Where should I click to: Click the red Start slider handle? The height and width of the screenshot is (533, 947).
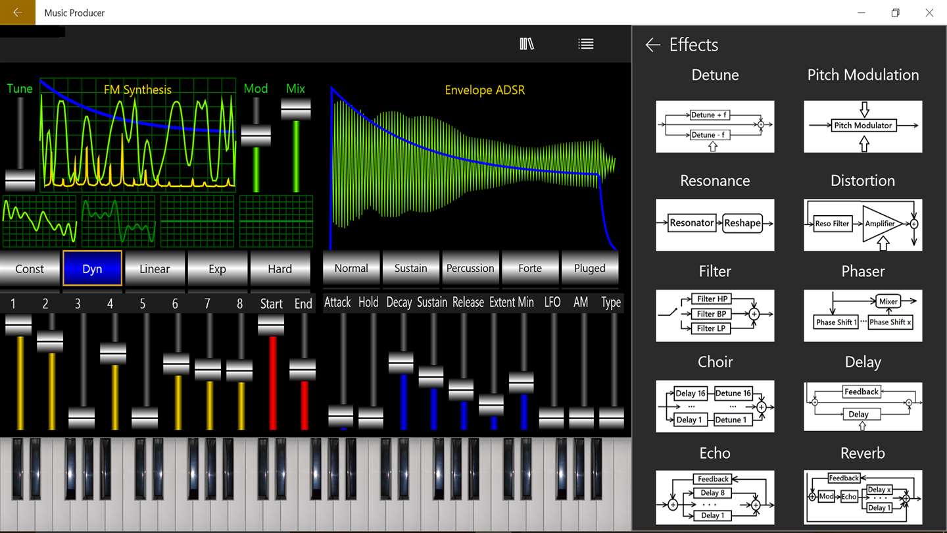click(x=271, y=325)
